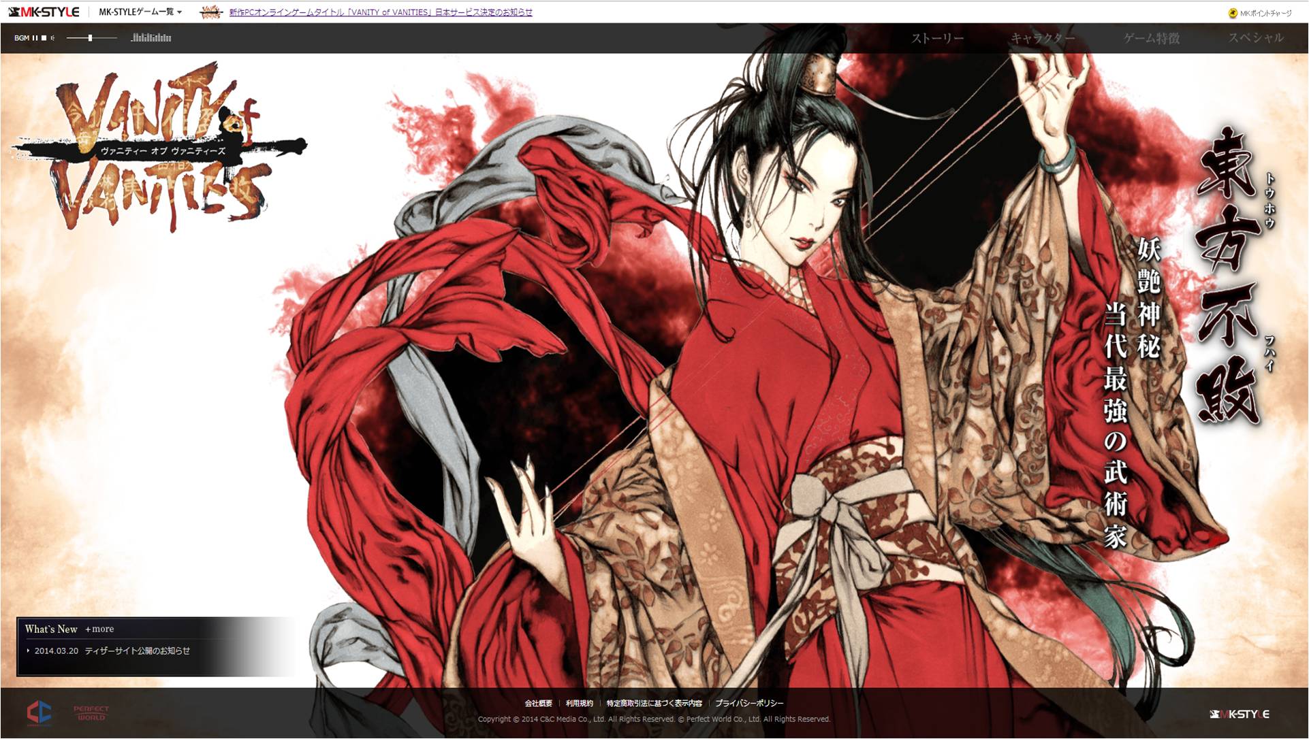Expand What's New with +more

(99, 629)
